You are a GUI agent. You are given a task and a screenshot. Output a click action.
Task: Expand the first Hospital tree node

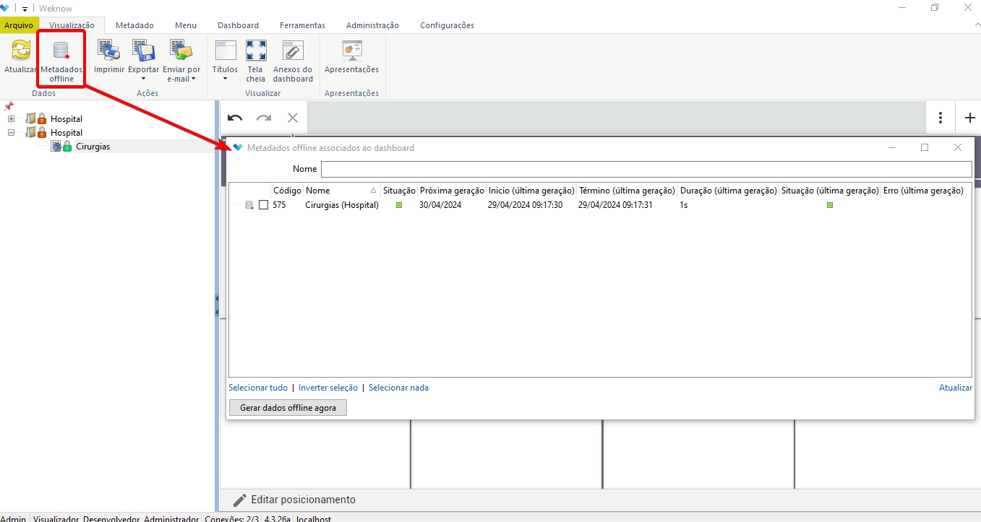click(x=12, y=119)
